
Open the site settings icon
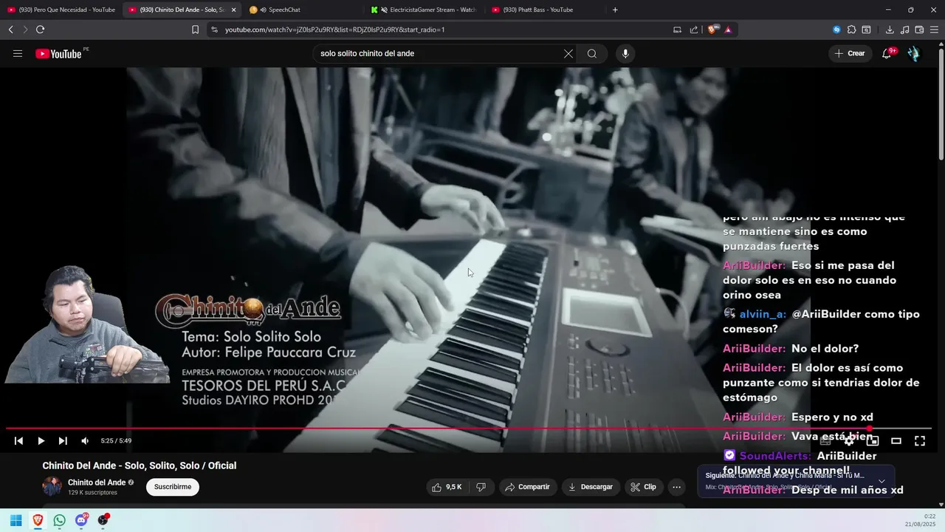tap(214, 30)
